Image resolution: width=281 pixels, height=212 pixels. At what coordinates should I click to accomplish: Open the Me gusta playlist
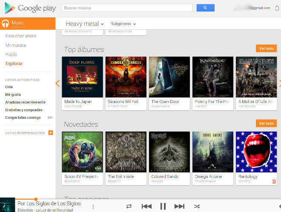[13, 95]
